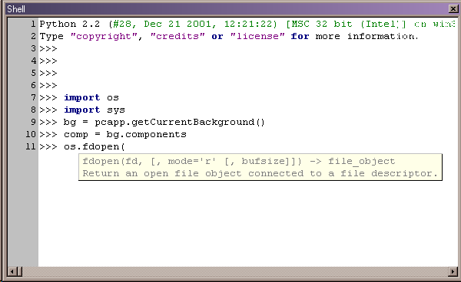Click the empty prompt on line 4
The width and height of the screenshot is (461, 282).
tap(48, 61)
